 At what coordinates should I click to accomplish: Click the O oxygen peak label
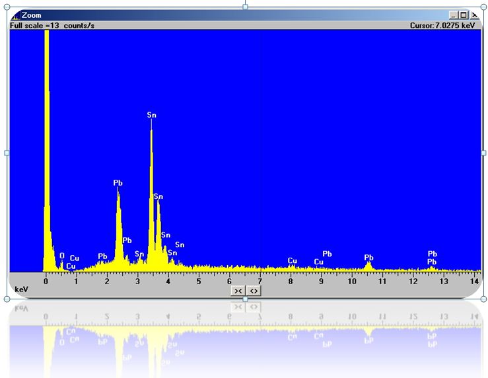pos(62,256)
